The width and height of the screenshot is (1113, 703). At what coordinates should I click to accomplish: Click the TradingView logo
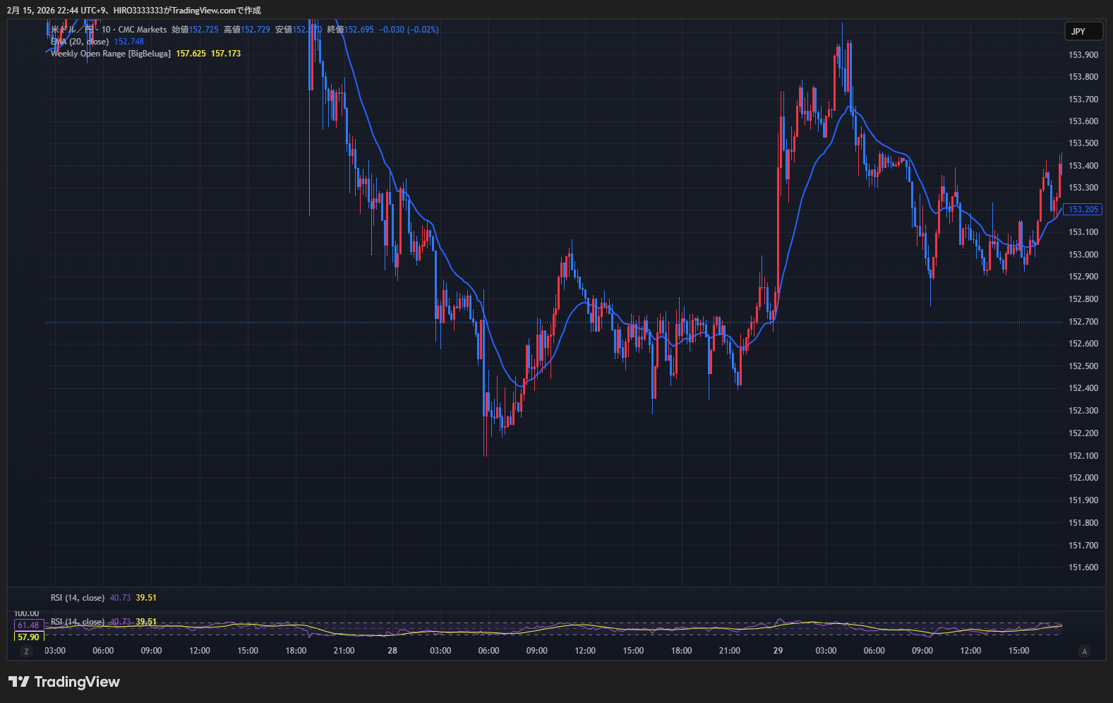tap(64, 682)
